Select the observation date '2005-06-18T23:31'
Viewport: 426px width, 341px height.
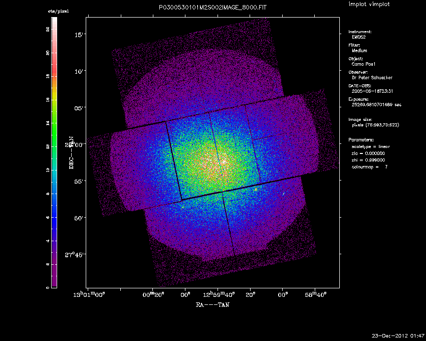tap(372, 91)
